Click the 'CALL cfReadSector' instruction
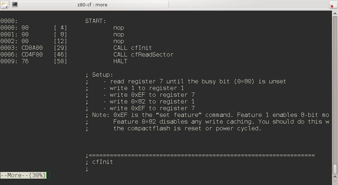The height and width of the screenshot is (185, 338). 143,54
